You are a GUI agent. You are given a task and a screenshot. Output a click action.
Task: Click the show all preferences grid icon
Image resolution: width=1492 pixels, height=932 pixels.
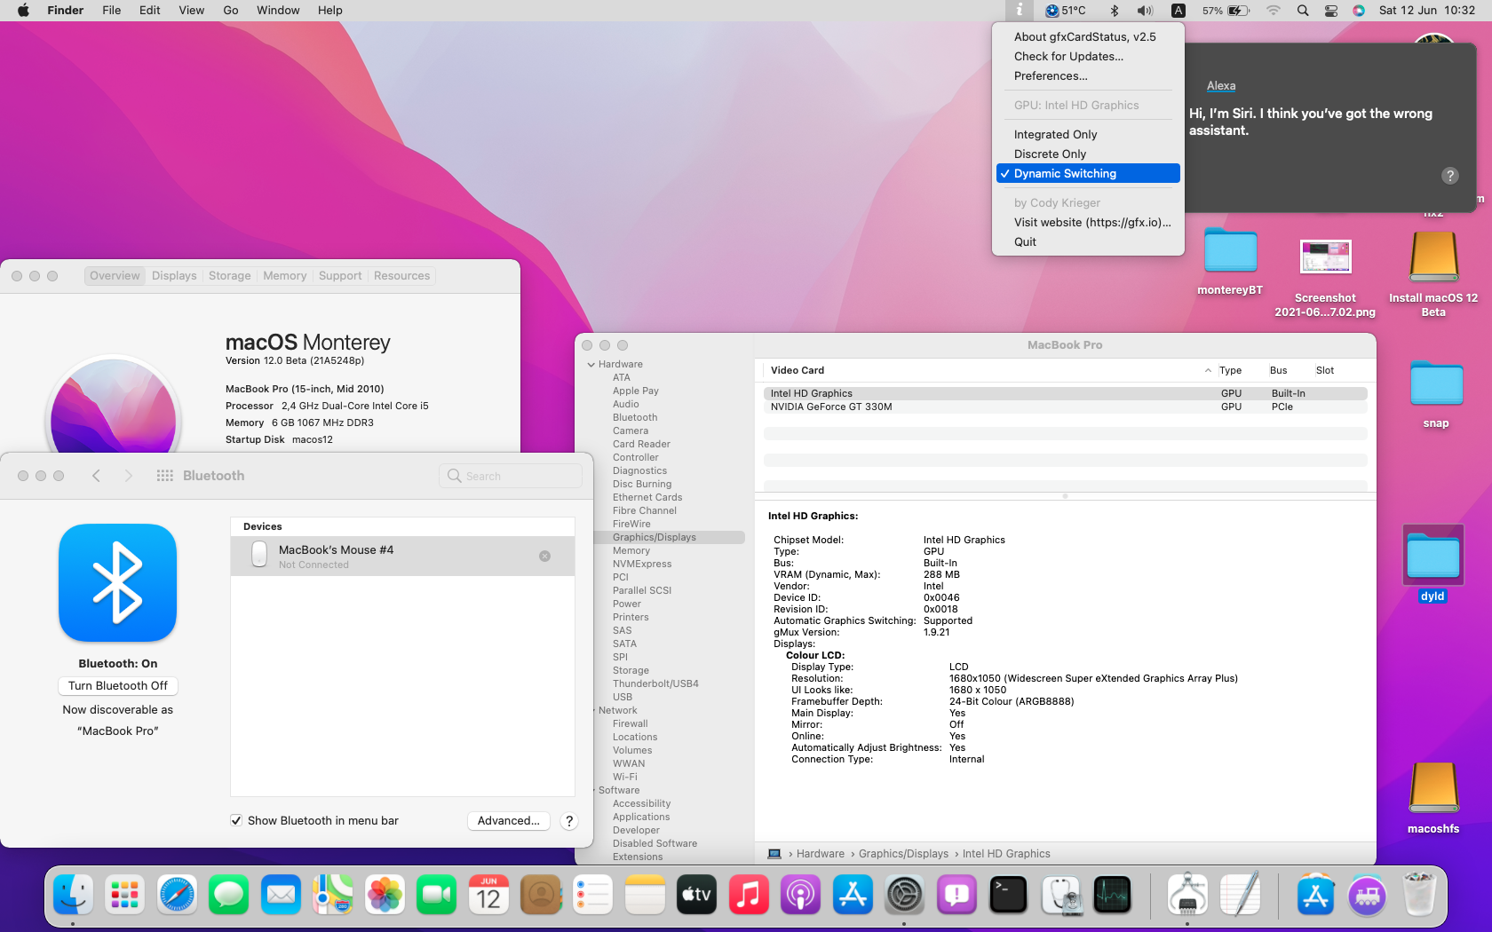coord(164,476)
